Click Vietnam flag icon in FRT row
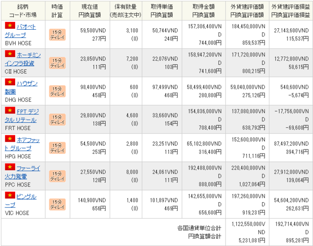Viewport: 313px width, 246px height. [10, 111]
